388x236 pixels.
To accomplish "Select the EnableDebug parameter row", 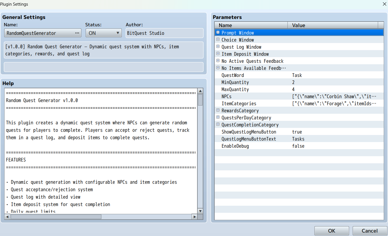I will (299, 146).
